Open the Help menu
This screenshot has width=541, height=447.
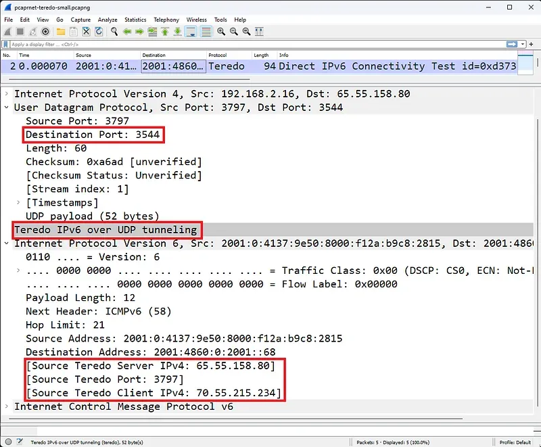(x=240, y=20)
